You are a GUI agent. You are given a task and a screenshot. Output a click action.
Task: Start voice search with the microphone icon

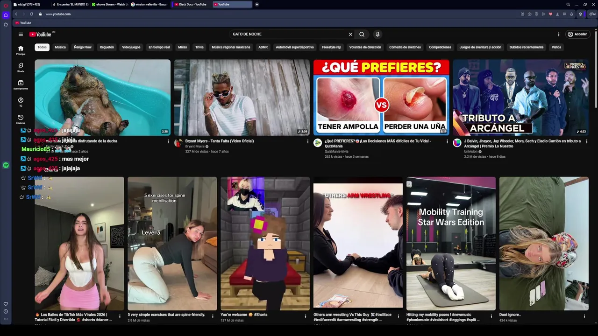(x=377, y=34)
